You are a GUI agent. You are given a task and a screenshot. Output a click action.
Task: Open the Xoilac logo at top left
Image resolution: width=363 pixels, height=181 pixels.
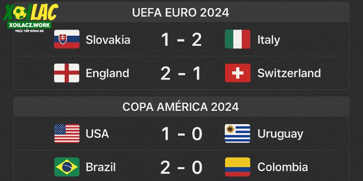click(x=30, y=12)
